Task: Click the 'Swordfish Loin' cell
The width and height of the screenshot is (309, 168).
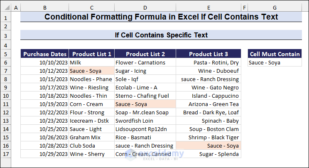Action: [x=145, y=121]
